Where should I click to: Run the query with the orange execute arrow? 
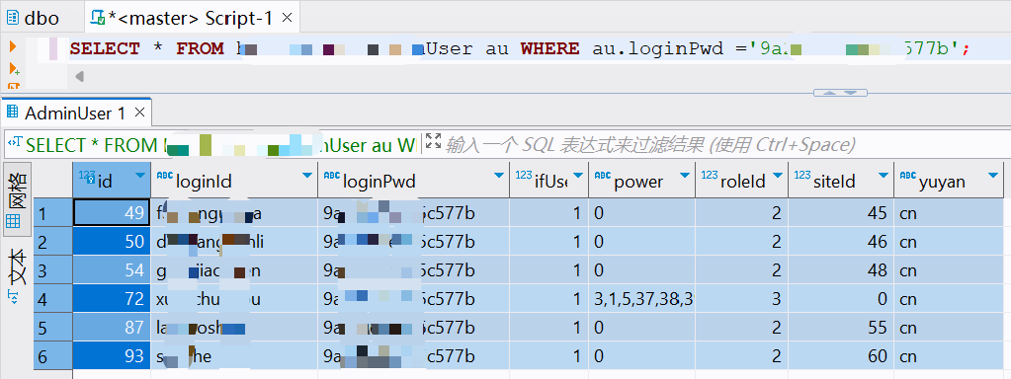[13, 47]
